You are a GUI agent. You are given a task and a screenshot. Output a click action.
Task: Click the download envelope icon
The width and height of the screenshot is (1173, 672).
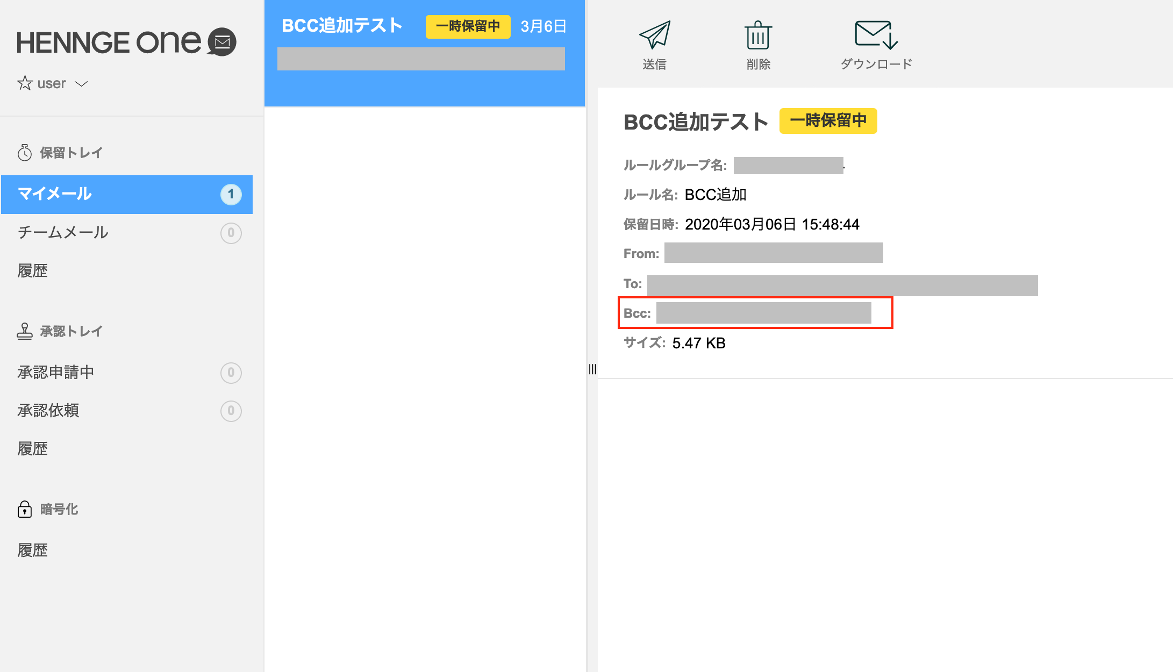pos(875,35)
